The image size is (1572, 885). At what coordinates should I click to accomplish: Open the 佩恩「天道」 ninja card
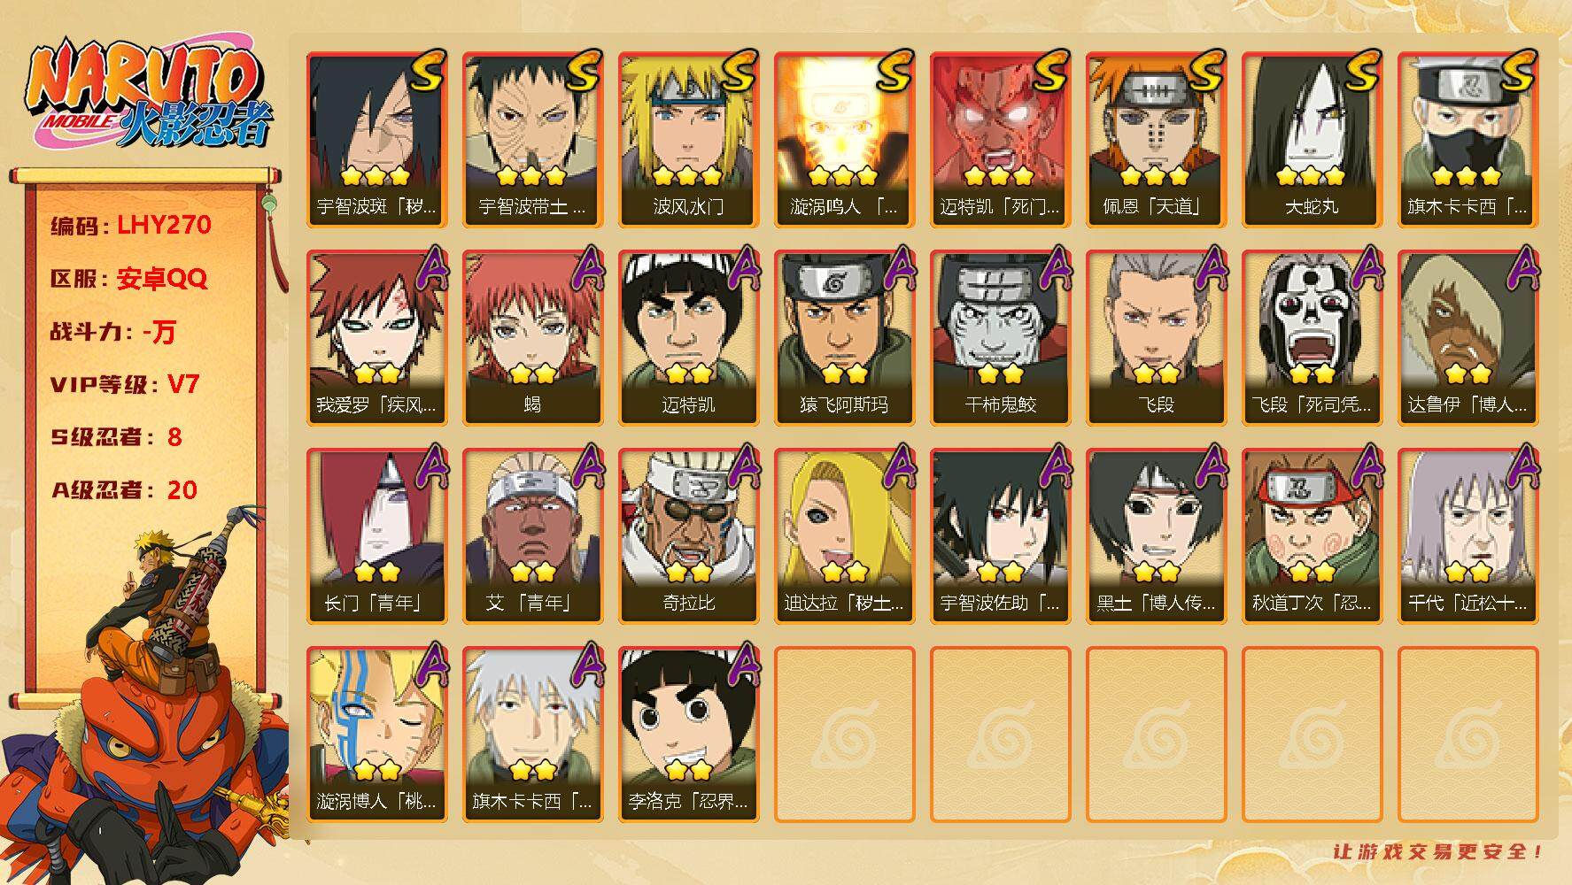[x=1156, y=140]
